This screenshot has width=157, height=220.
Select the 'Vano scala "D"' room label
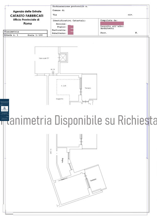coord(44,58)
